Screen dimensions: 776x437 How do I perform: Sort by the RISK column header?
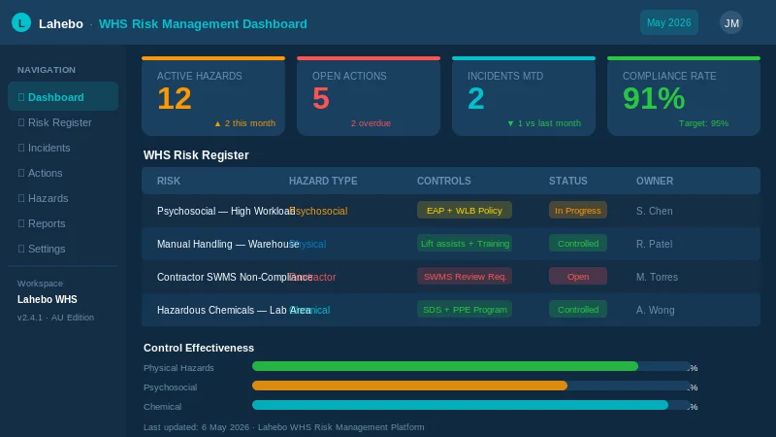click(x=169, y=181)
